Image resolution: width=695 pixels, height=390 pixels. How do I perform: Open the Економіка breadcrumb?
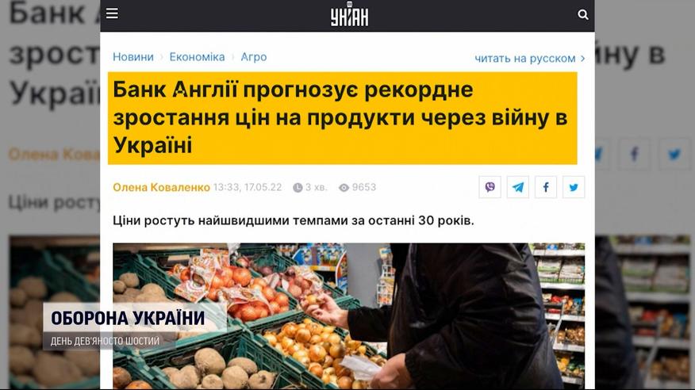pos(198,57)
